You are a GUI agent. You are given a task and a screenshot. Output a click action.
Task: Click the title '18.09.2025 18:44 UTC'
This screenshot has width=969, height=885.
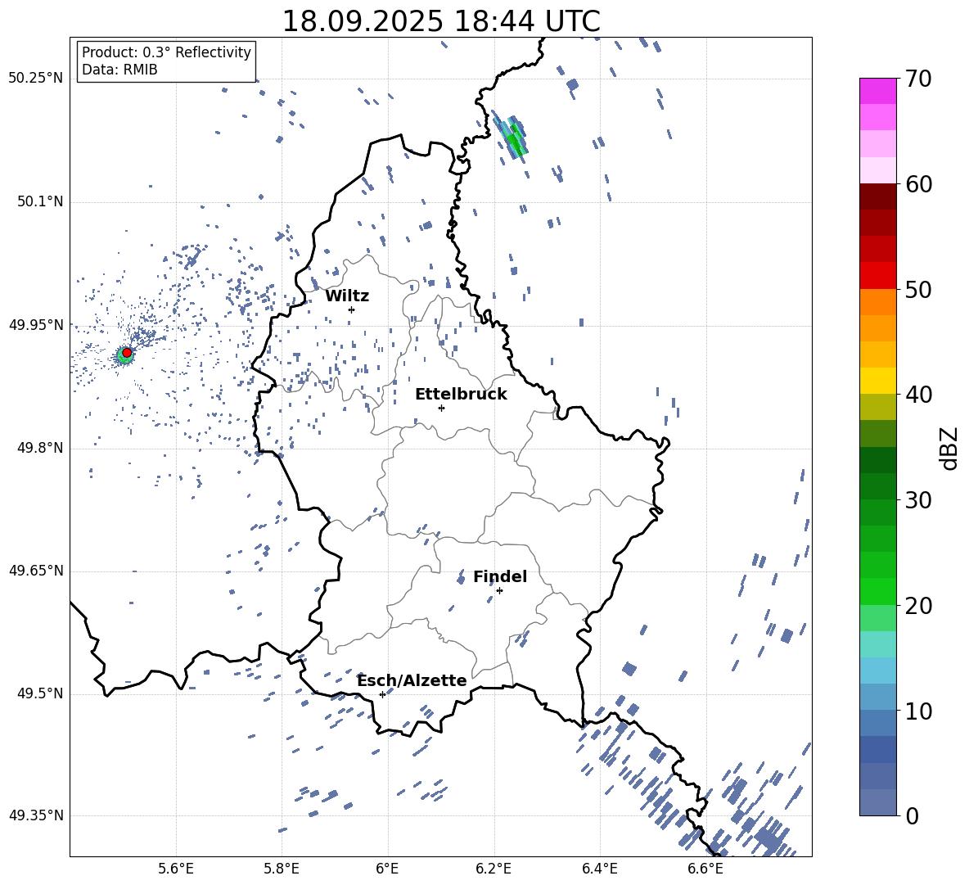(441, 21)
